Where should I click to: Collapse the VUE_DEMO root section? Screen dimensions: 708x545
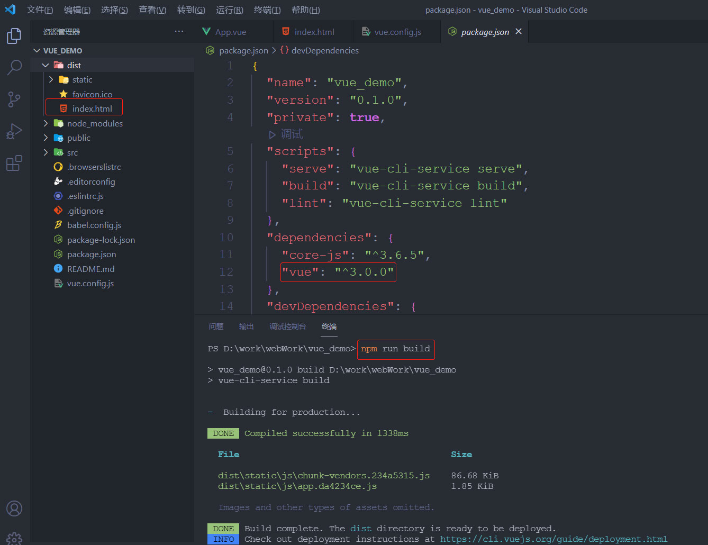pos(37,51)
